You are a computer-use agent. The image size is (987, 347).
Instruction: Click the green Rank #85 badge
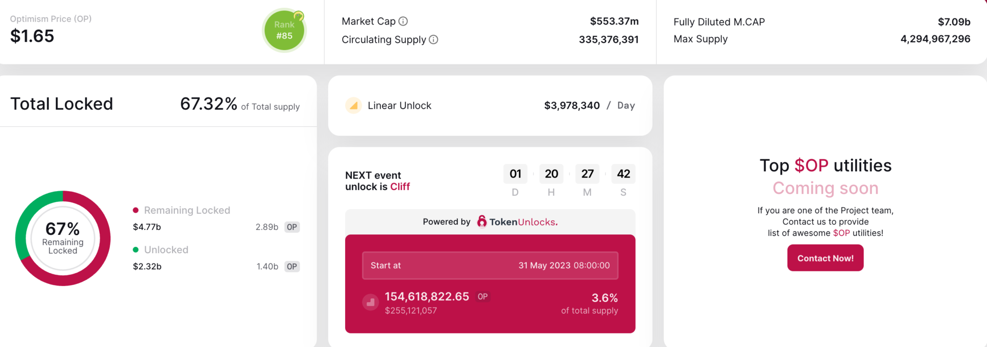(284, 30)
